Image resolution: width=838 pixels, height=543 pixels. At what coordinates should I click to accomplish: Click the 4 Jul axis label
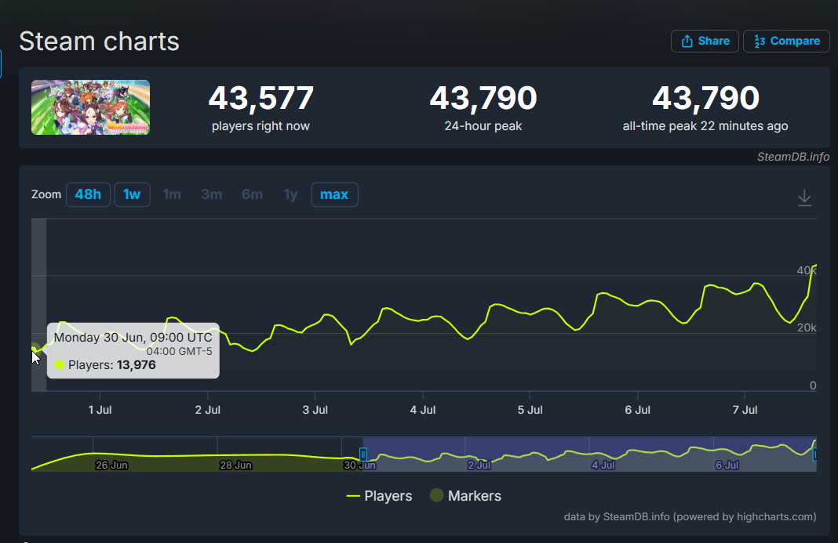[x=423, y=410]
